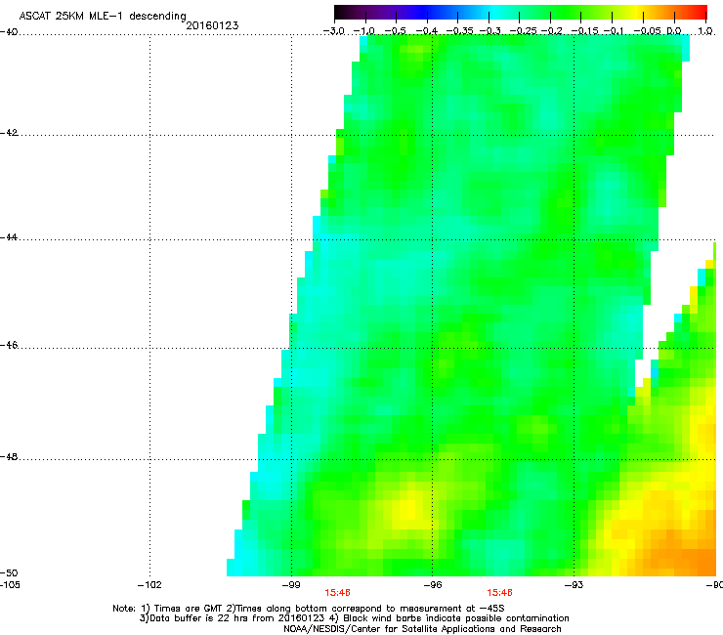Click the latitude label -48
This screenshot has width=723, height=635.
9,457
